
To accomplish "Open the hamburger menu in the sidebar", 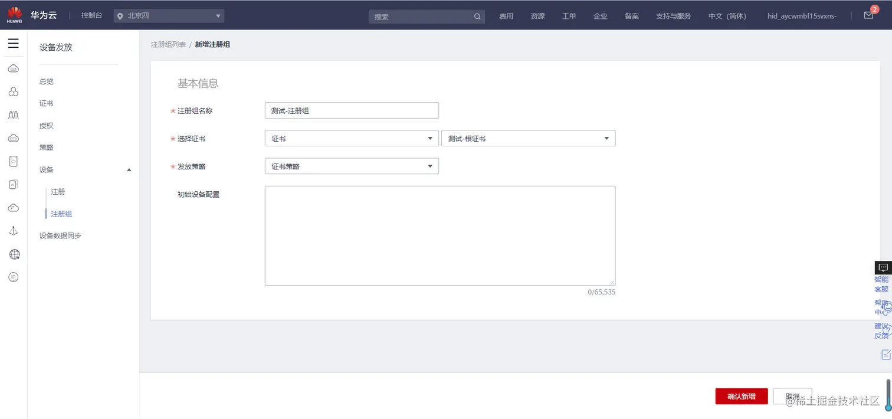I will click(13, 44).
